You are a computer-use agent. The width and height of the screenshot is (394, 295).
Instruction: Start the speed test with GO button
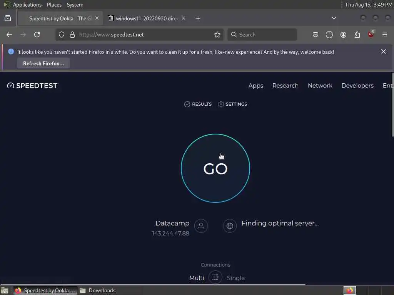(215, 168)
